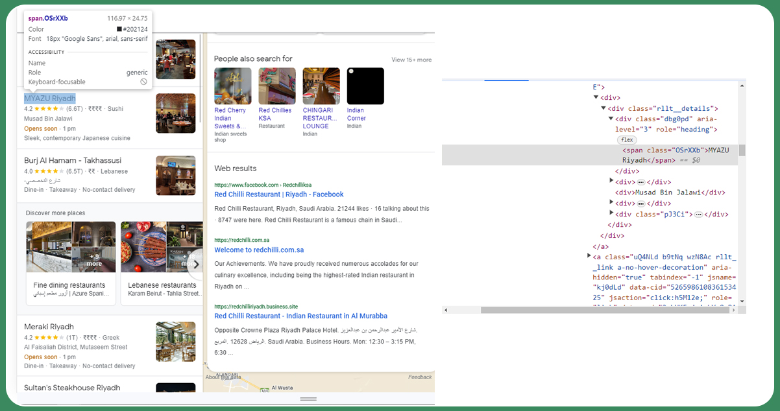Click the #202124 color swatch in the tooltip
780x411 pixels.
click(119, 29)
